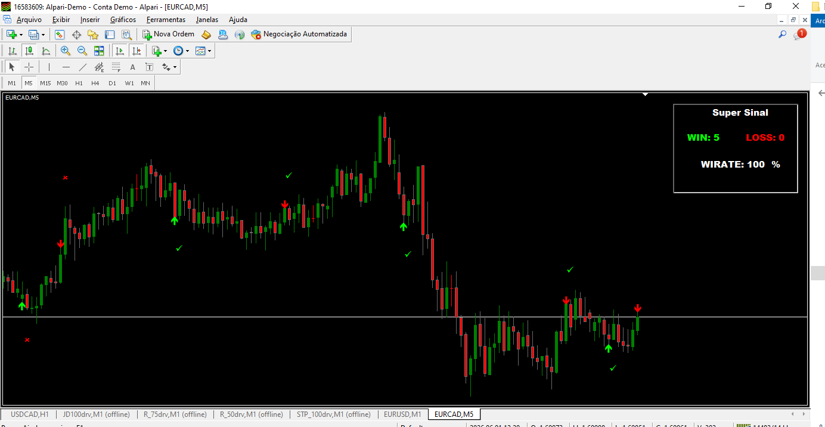Zoom in on the chart
The width and height of the screenshot is (825, 427).
(66, 51)
